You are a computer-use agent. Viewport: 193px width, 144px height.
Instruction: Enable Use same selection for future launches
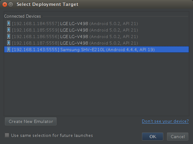[x=7, y=135]
